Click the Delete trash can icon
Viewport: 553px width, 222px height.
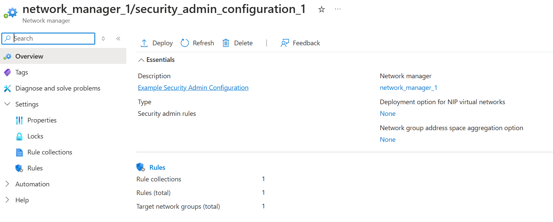click(x=226, y=43)
